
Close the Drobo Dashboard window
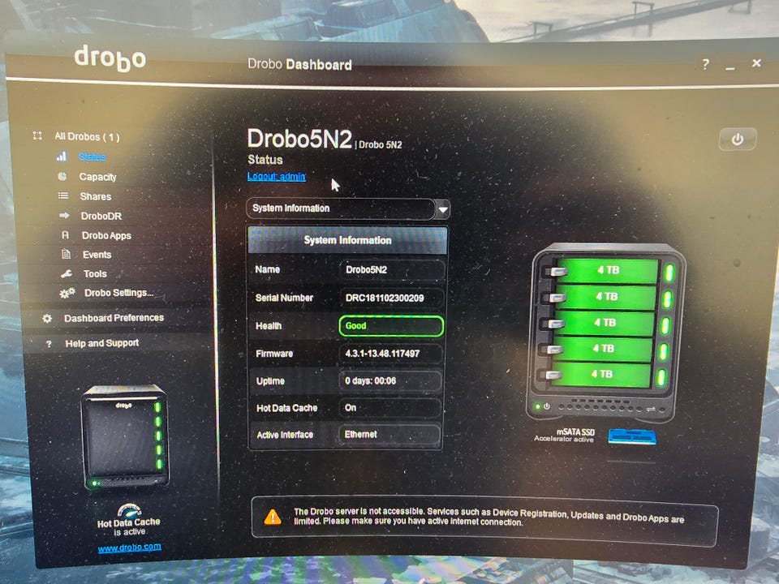[x=756, y=63]
